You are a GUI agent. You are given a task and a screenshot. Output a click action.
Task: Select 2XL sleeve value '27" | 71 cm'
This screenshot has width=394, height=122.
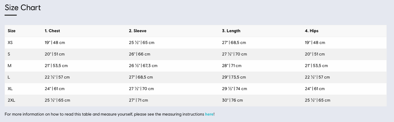click(x=139, y=100)
